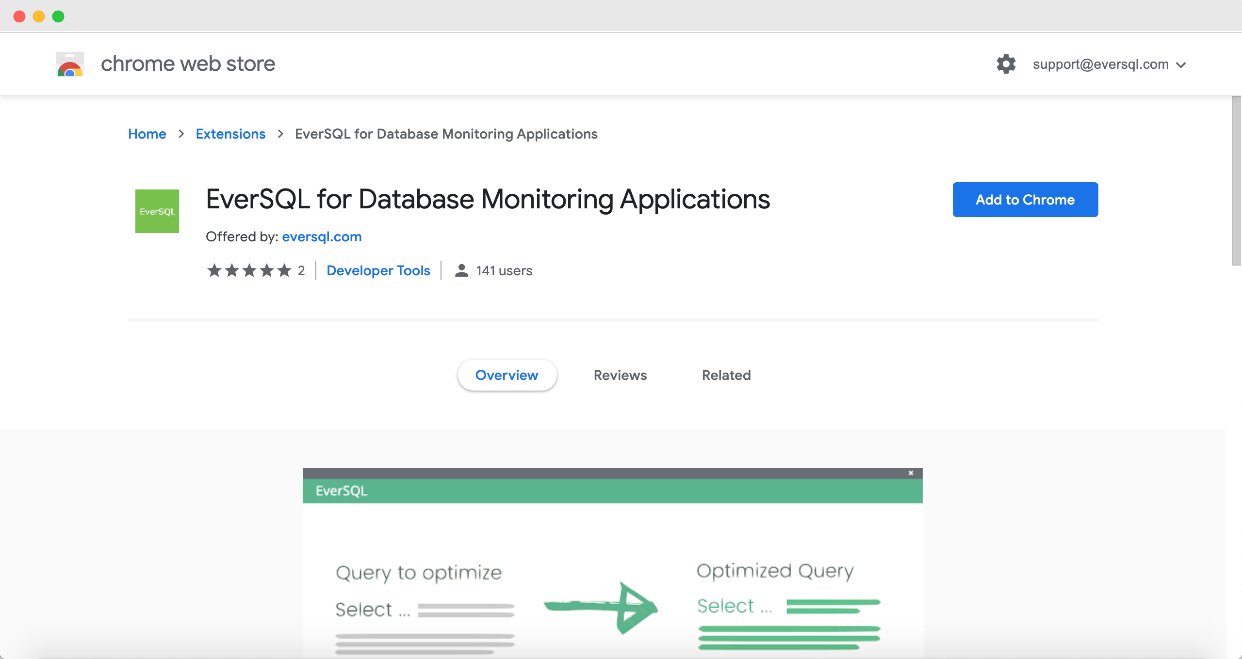Go to the Home breadcrumb link
This screenshot has height=659, width=1242.
coord(147,134)
